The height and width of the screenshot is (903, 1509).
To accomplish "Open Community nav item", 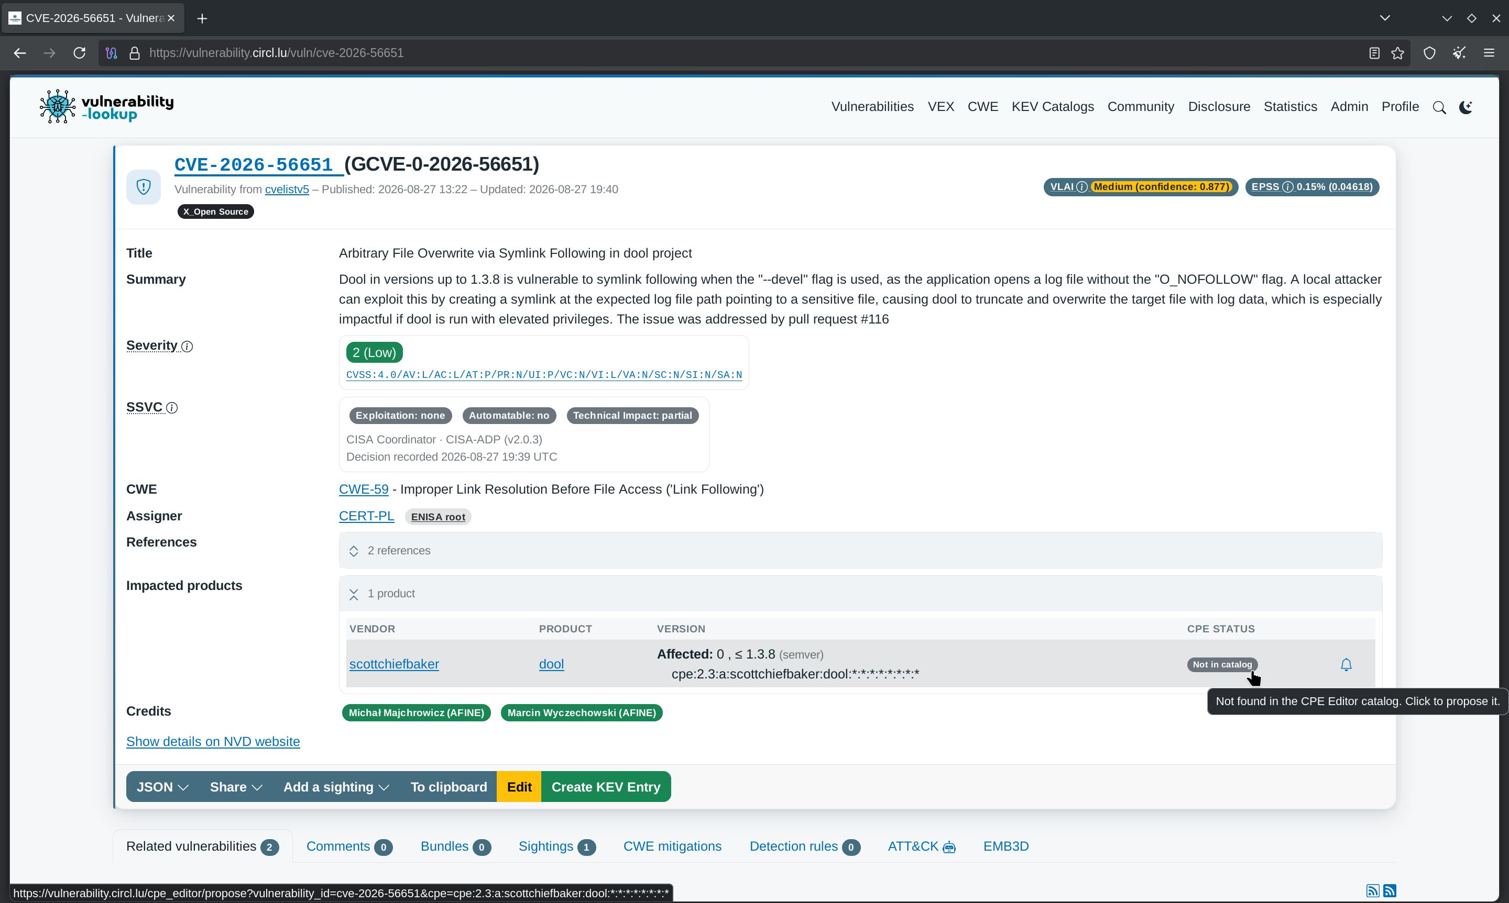I will tap(1141, 106).
